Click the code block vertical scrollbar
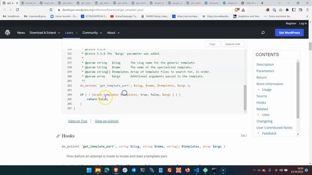Image resolution: width=312 pixels, height=175 pixels. (x=245, y=97)
